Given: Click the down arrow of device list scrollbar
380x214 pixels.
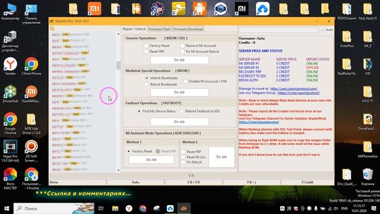Looking at the screenshot, I should [x=118, y=170].
